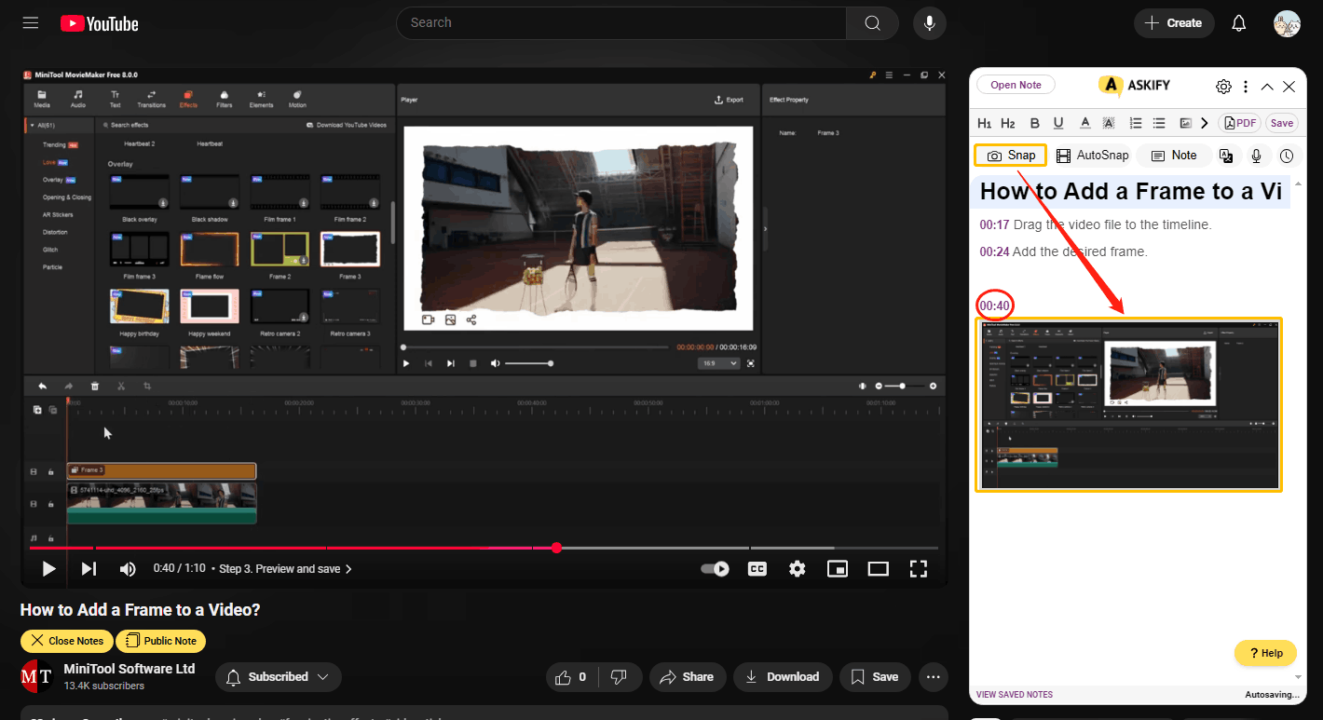Share the video

point(687,677)
